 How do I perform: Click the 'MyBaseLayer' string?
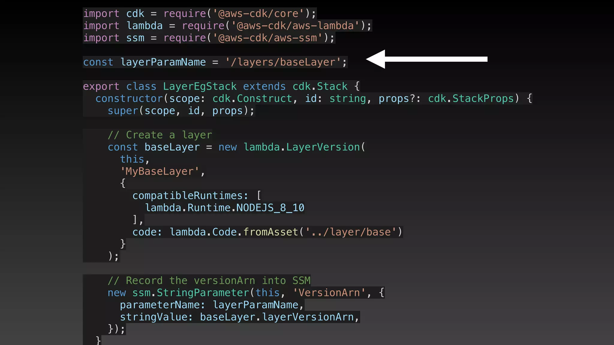(x=159, y=171)
